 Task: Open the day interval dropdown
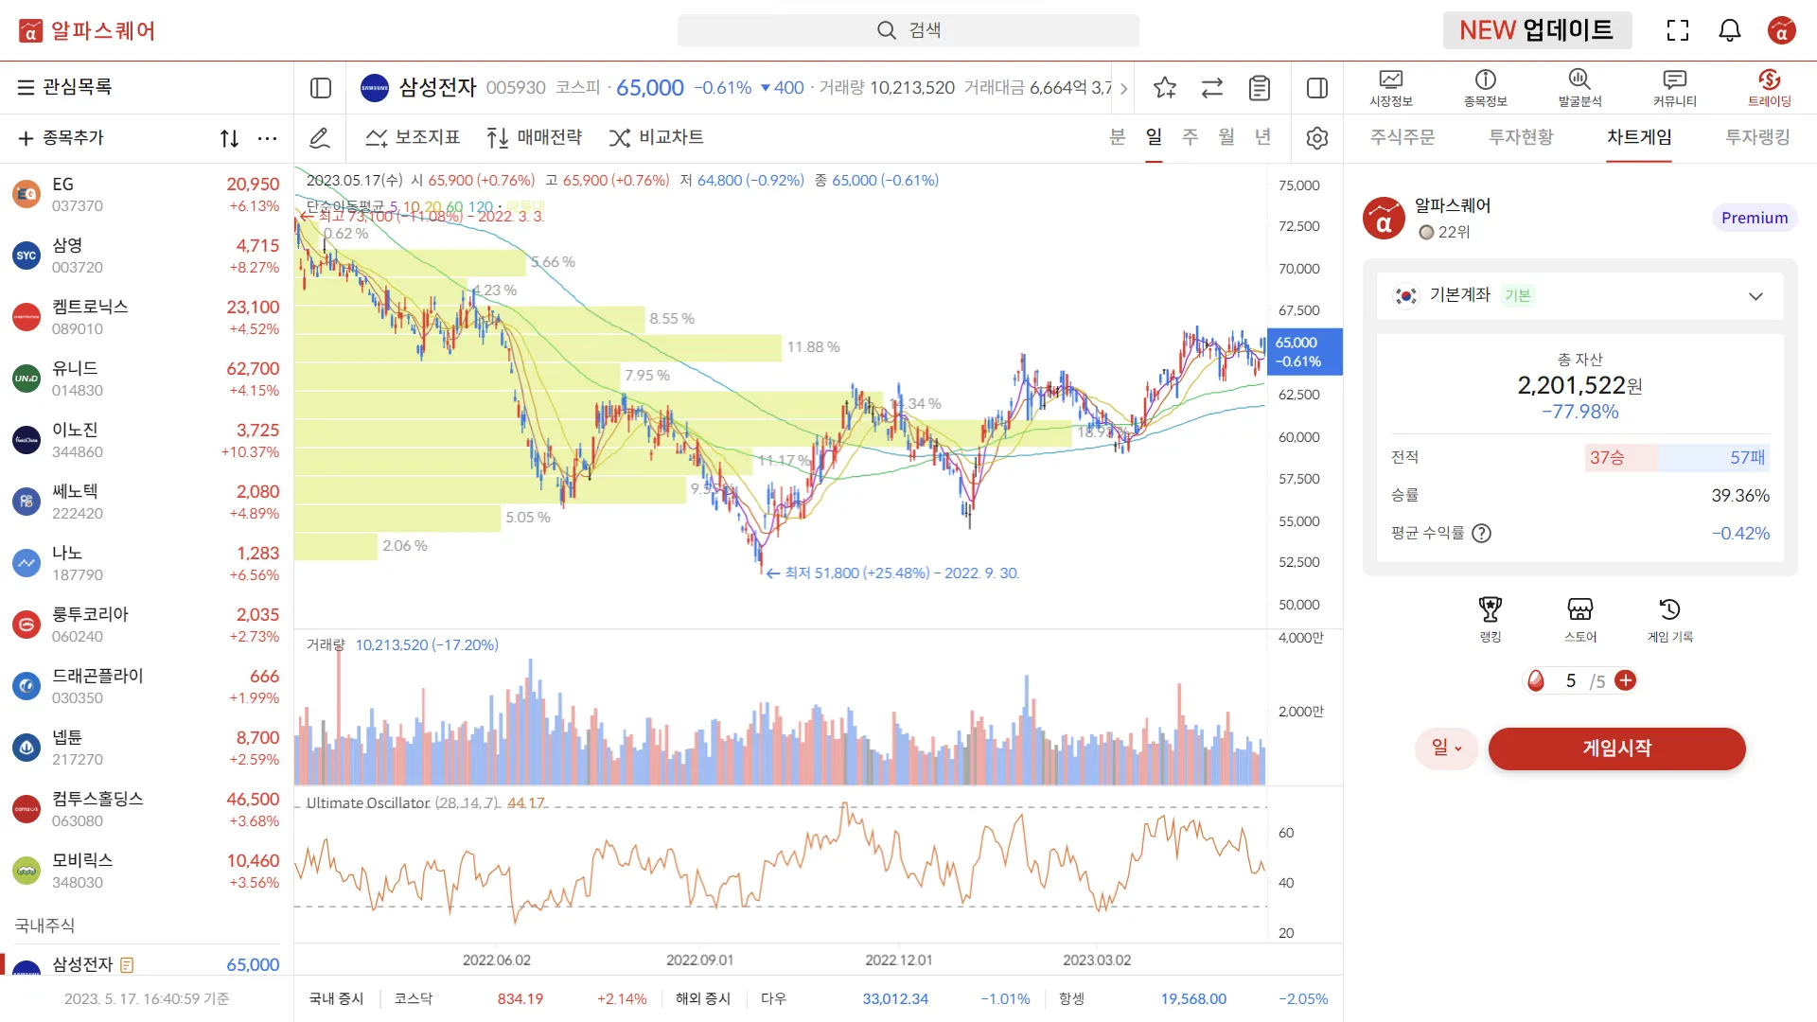coord(1446,749)
